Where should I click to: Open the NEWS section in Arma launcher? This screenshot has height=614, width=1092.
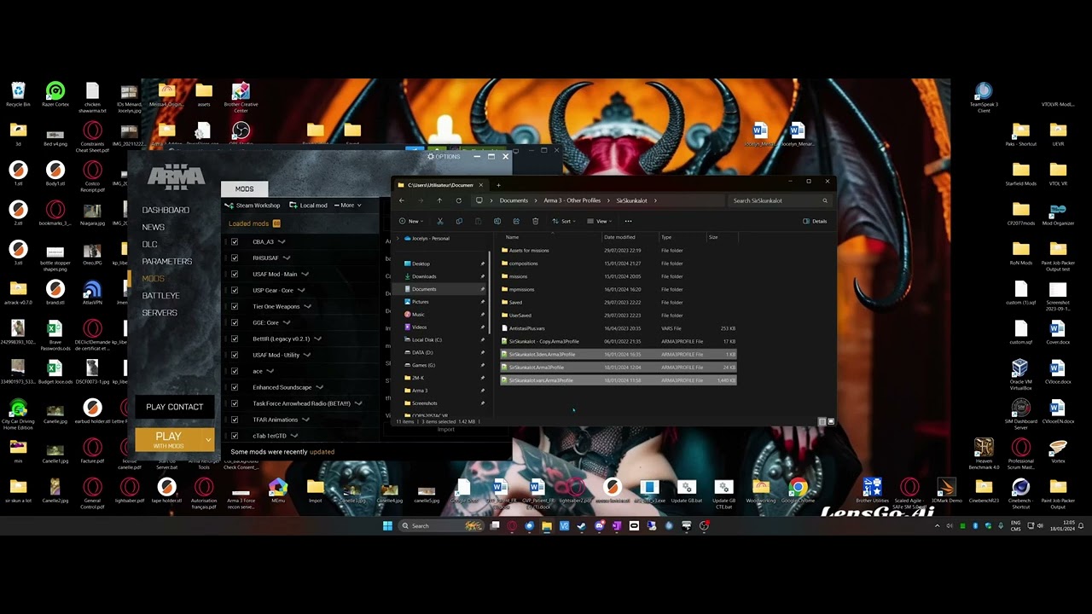(x=154, y=227)
